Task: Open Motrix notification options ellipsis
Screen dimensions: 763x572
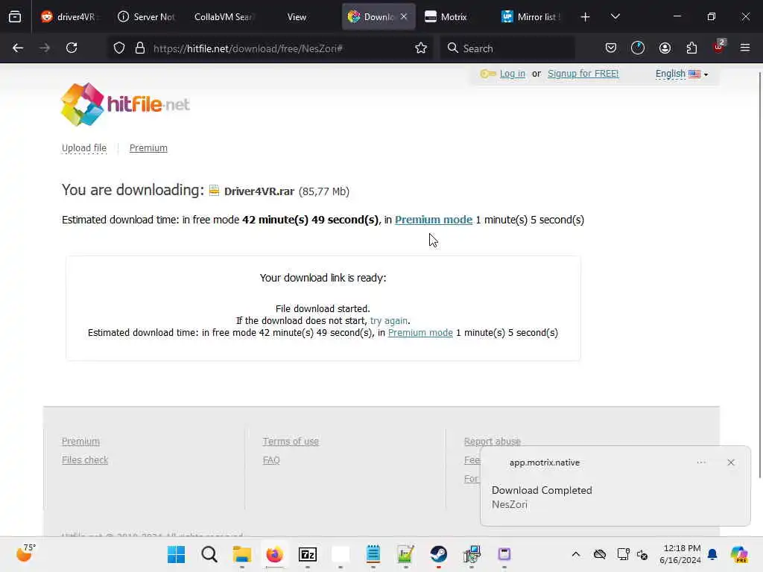Action: click(701, 463)
